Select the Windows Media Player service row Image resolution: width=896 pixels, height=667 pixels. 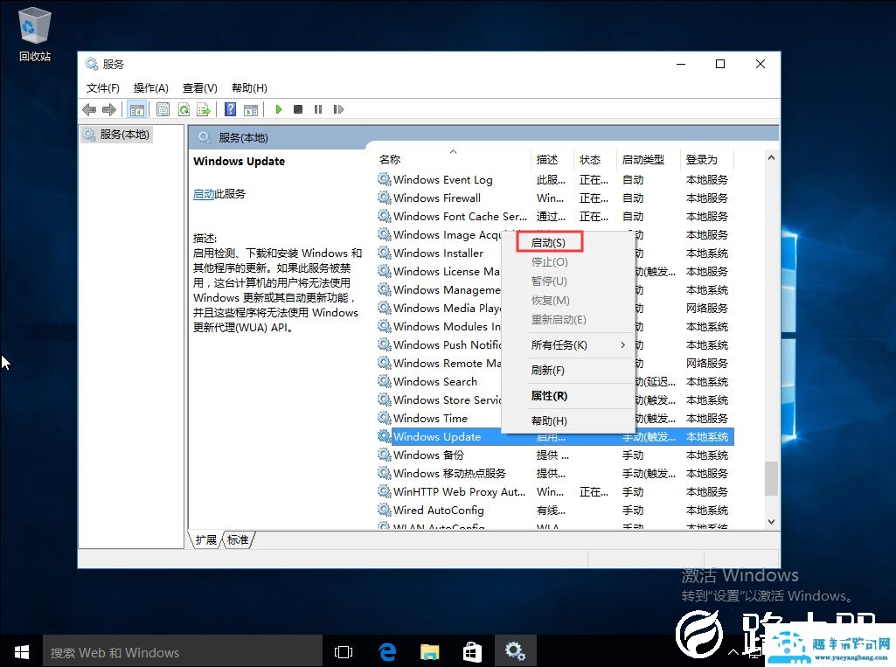click(439, 308)
